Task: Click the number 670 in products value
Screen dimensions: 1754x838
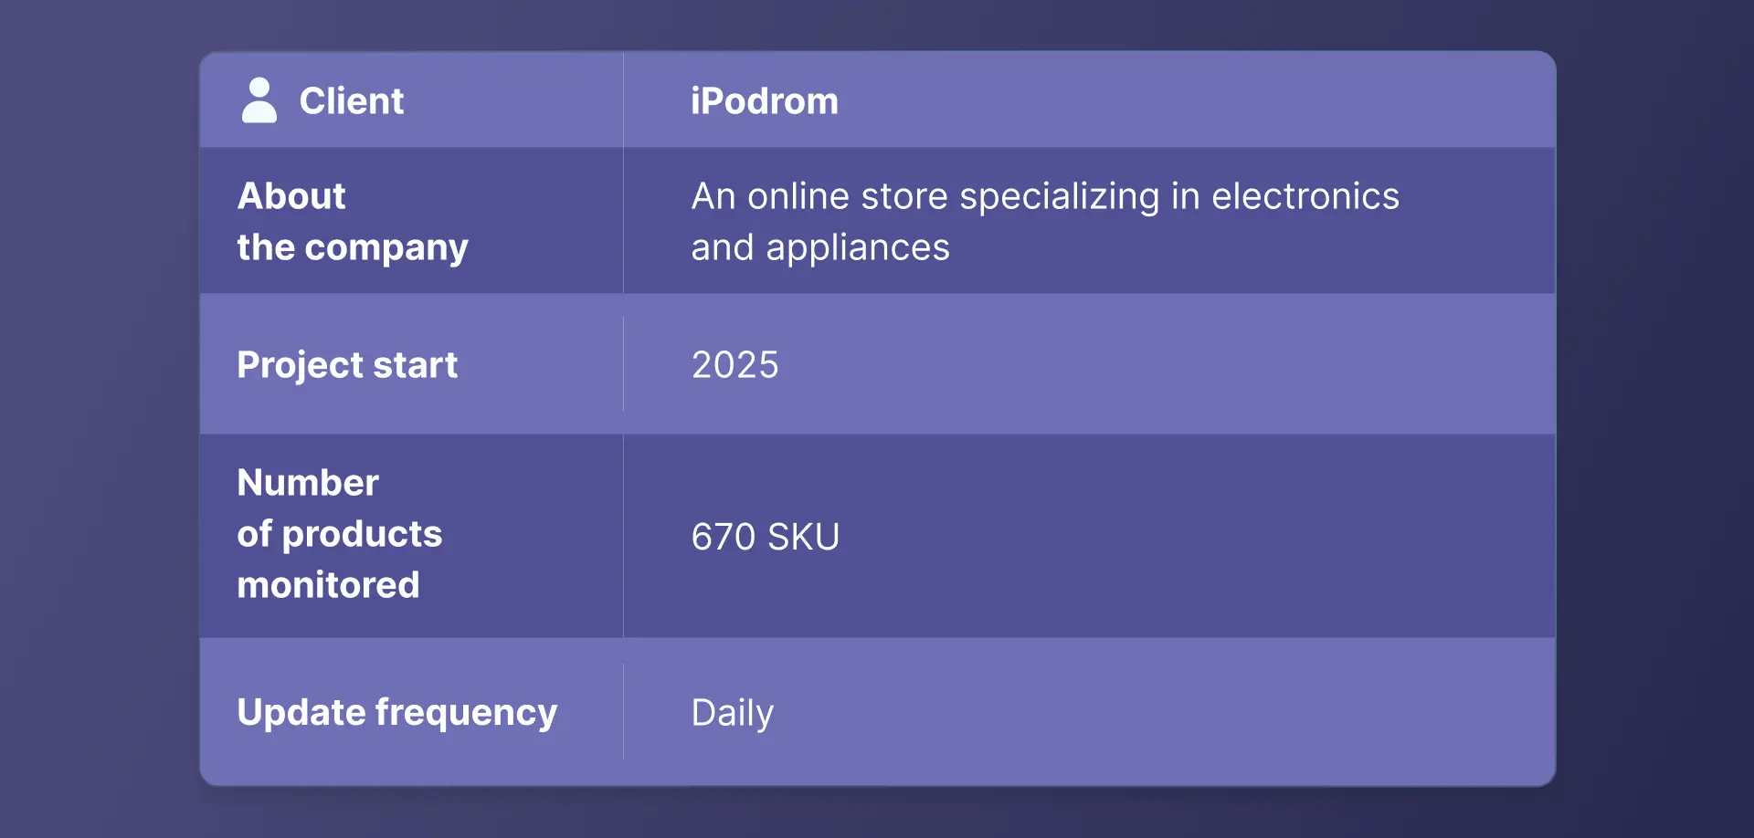Action: 724,537
